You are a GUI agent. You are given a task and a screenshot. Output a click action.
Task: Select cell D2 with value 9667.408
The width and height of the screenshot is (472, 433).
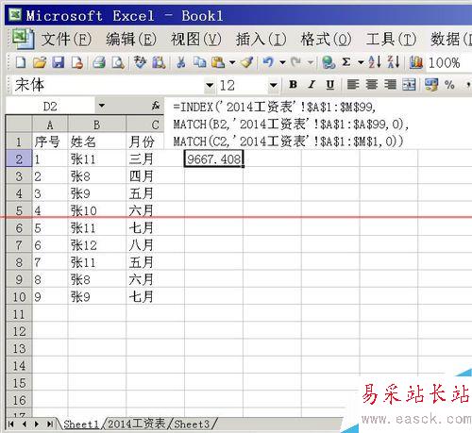pyautogui.click(x=213, y=158)
